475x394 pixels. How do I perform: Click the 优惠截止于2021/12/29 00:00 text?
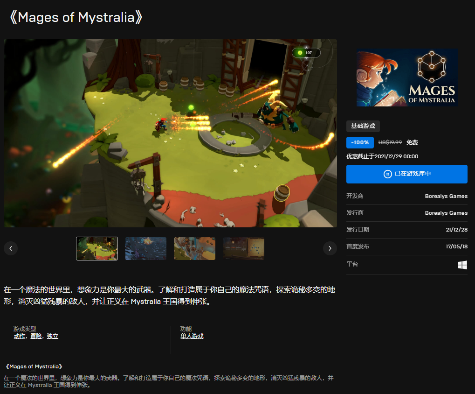[x=382, y=156]
